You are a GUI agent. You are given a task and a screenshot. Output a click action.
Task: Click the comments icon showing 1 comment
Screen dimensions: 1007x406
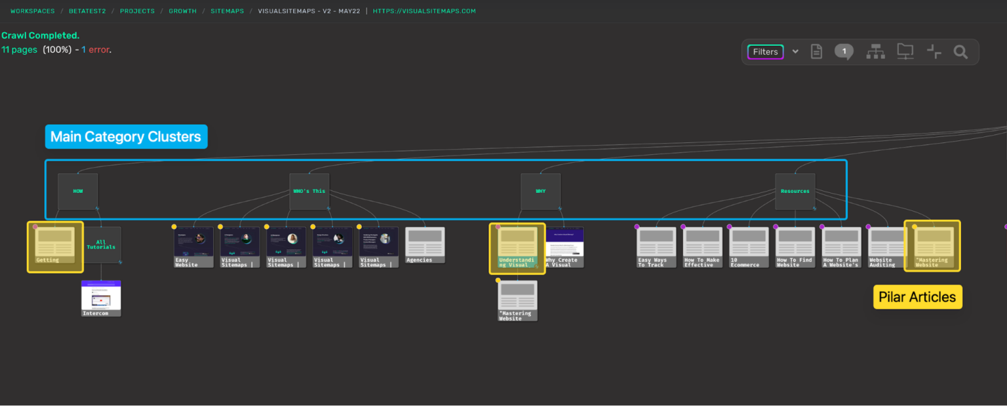point(844,51)
